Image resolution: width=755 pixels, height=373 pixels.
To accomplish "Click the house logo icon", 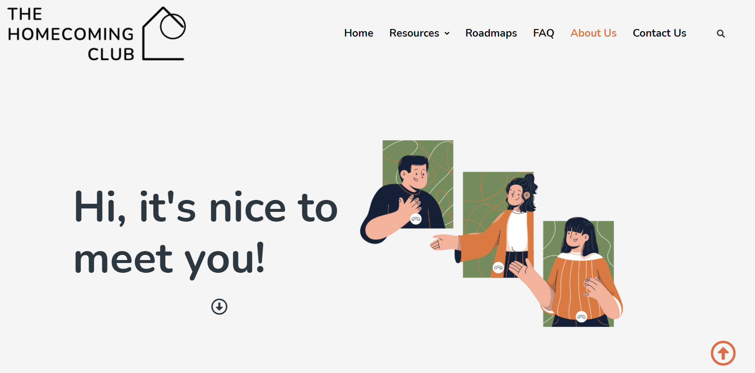I will (x=164, y=33).
